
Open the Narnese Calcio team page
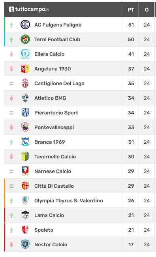point(53,171)
